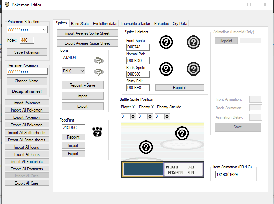Viewport: 274px width, 204px height.
Task: Click the shiny back sprite preview image
Action: coord(193,69)
